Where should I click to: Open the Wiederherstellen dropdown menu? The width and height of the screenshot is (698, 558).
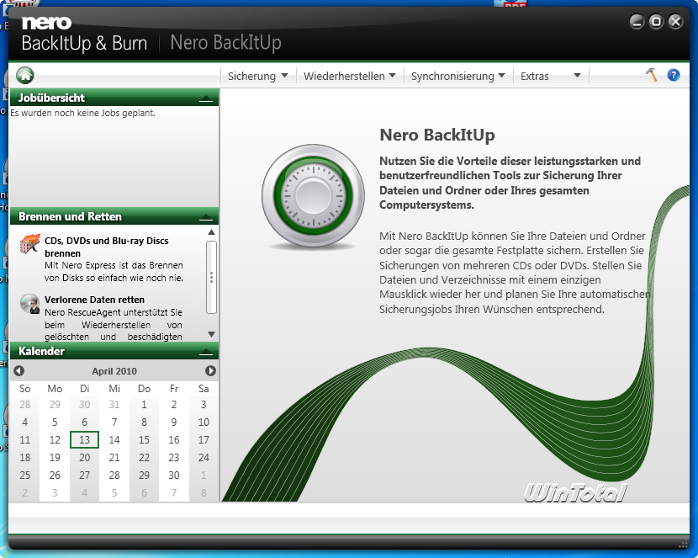[x=350, y=76]
